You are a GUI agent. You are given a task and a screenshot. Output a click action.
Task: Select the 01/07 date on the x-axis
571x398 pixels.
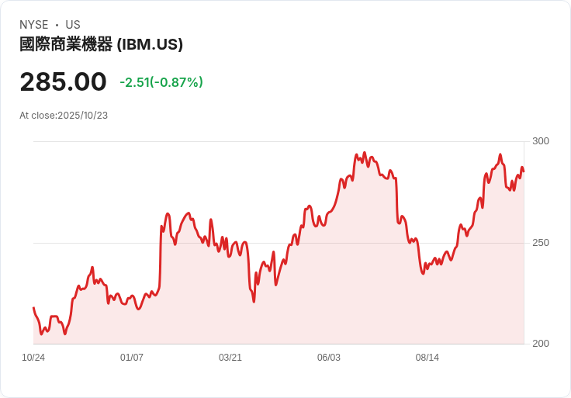pyautogui.click(x=132, y=358)
